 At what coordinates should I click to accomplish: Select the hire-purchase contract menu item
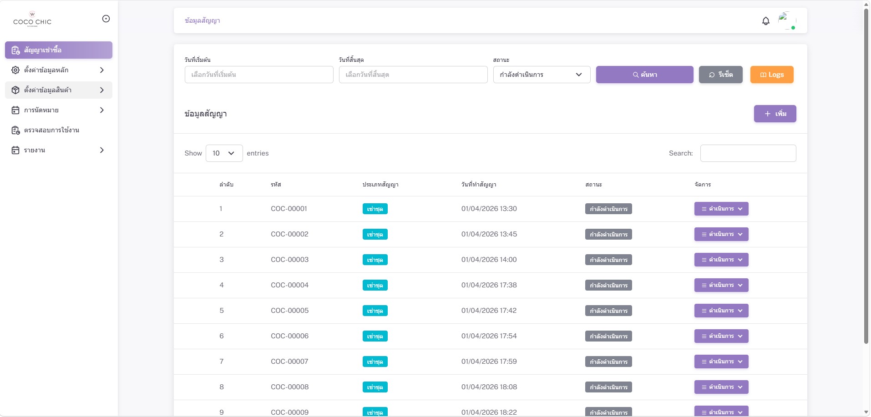(59, 50)
